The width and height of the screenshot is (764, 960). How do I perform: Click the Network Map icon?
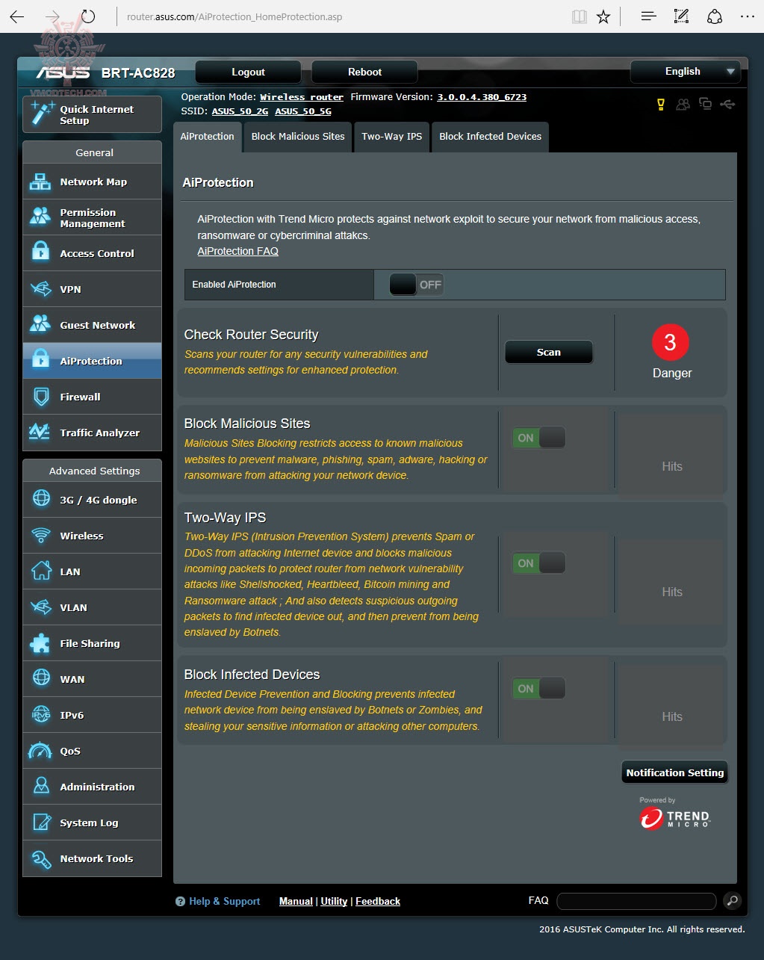tap(40, 182)
